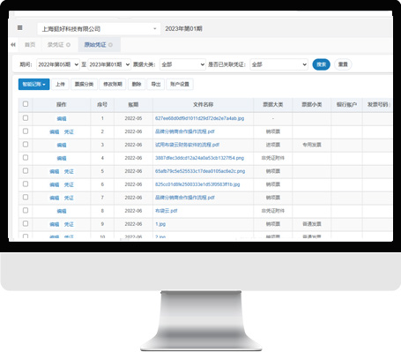
Task: Open the 凭证 link in row 7
Action: [69, 198]
